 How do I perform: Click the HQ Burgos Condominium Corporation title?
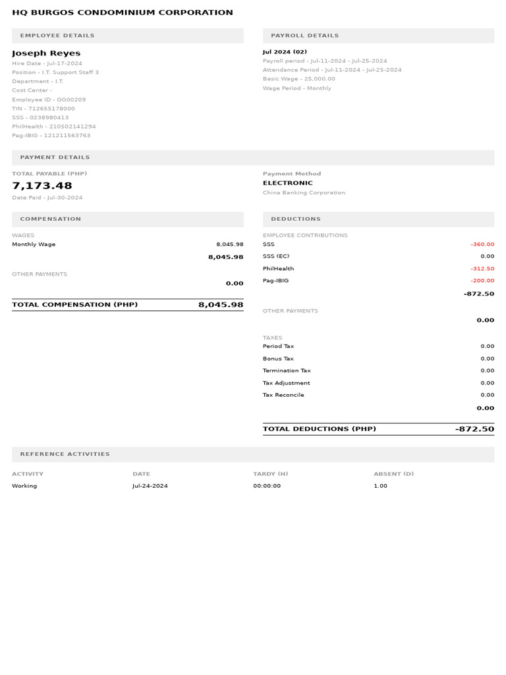123,13
